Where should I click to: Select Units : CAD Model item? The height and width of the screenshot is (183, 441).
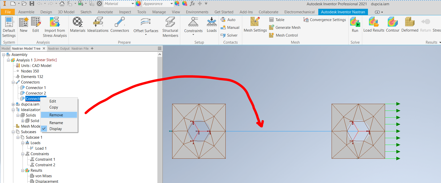tap(36, 66)
